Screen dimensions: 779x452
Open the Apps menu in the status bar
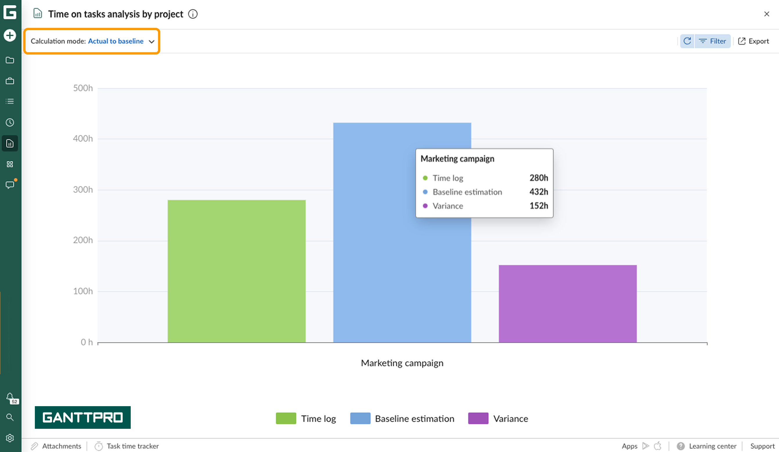pos(630,446)
